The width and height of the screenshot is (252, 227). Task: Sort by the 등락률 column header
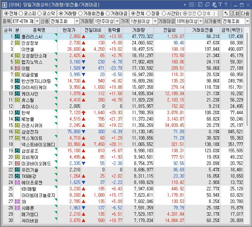point(114,30)
